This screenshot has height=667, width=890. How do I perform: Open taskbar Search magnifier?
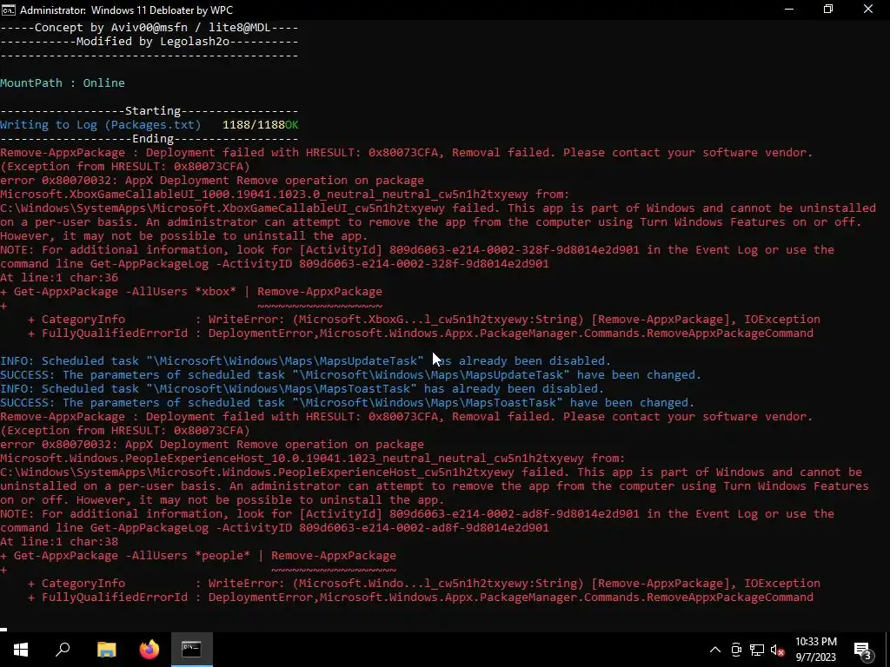click(63, 650)
